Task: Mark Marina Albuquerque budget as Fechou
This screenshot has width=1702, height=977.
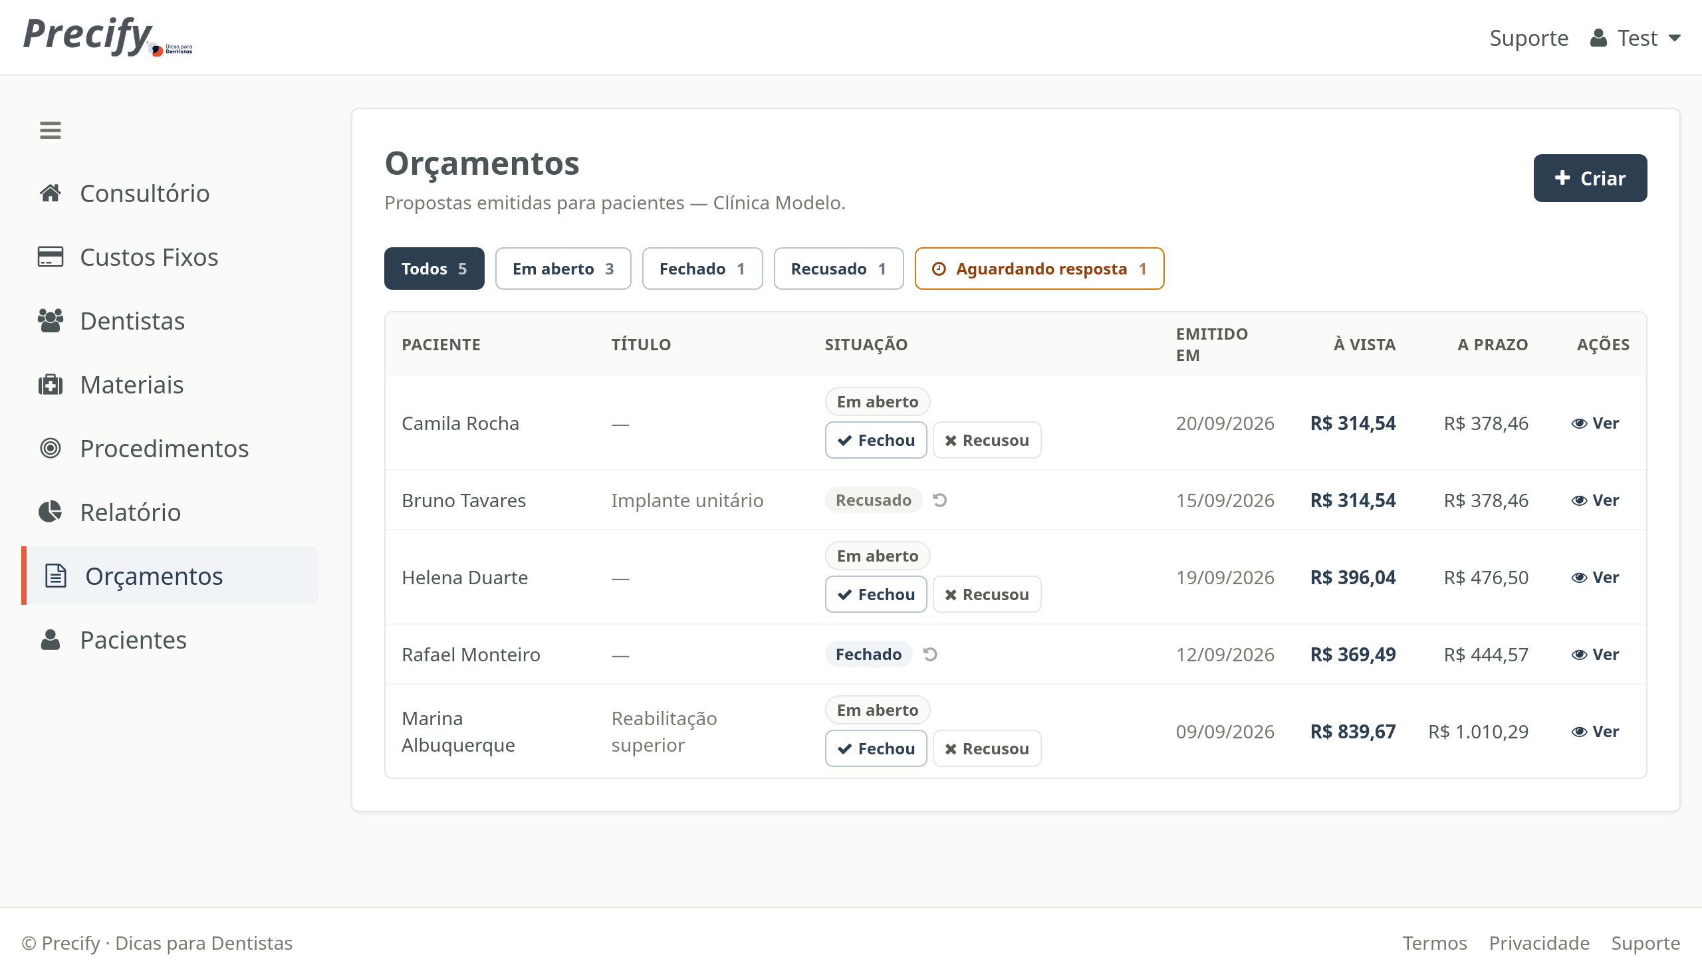Action: pos(875,749)
